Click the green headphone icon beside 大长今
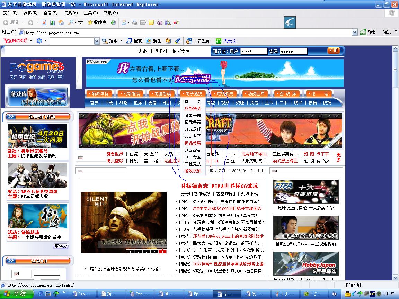399x299 pixels. (219, 41)
